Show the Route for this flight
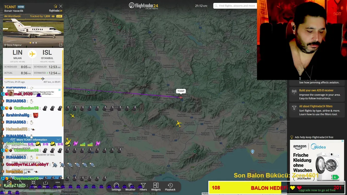 click(x=21, y=184)
